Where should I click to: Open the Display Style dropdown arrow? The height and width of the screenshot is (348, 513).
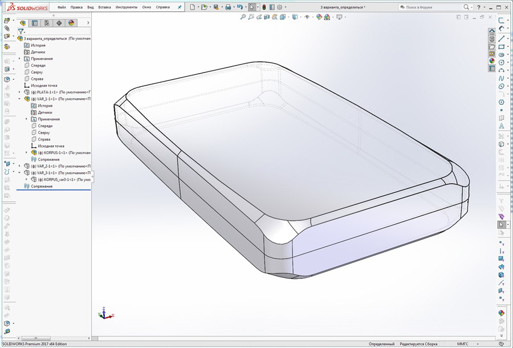[300, 17]
